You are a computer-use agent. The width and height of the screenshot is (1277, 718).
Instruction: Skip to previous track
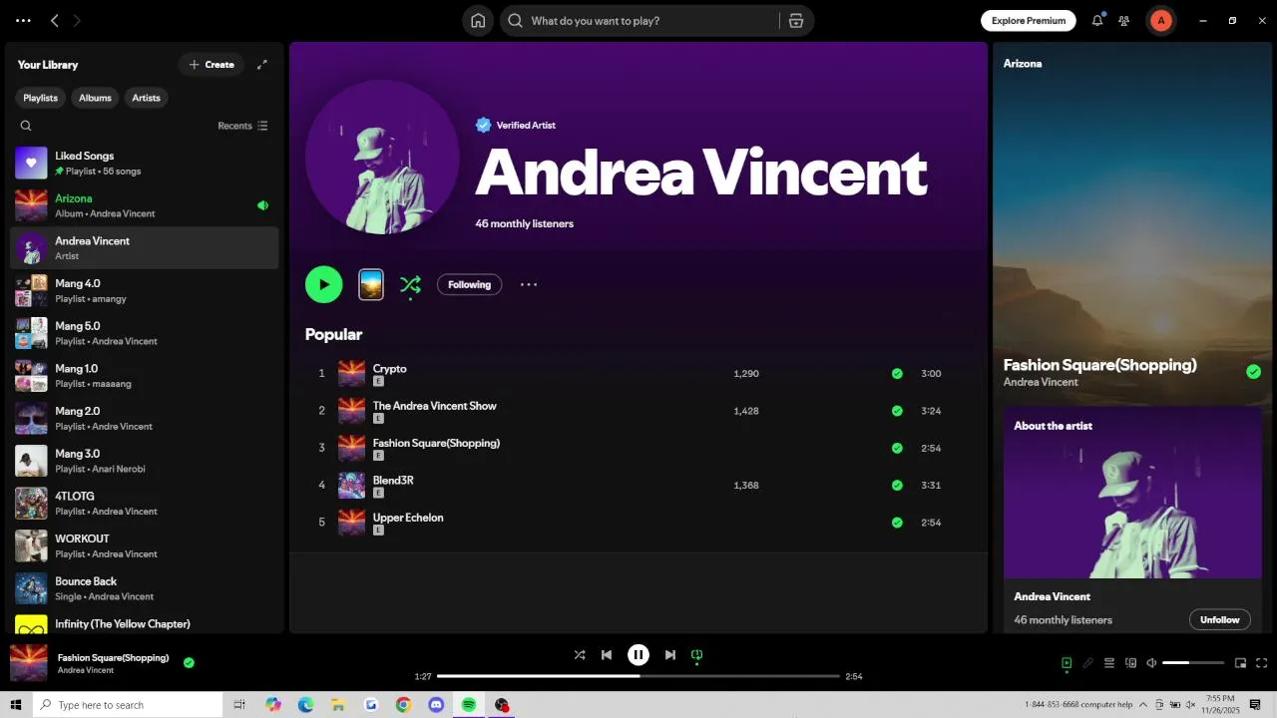pyautogui.click(x=607, y=655)
